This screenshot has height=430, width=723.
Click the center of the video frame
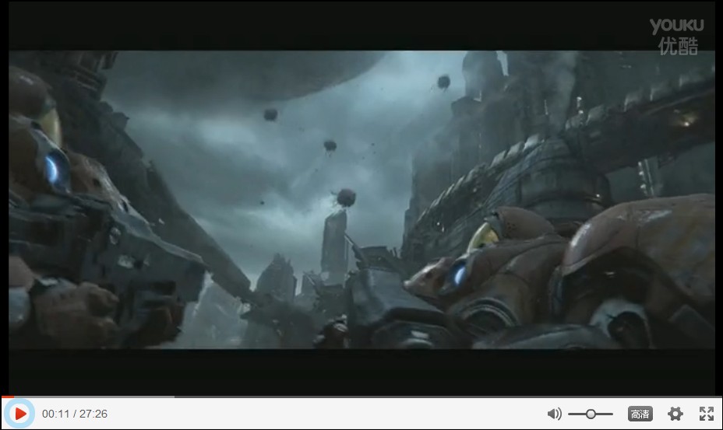361,200
